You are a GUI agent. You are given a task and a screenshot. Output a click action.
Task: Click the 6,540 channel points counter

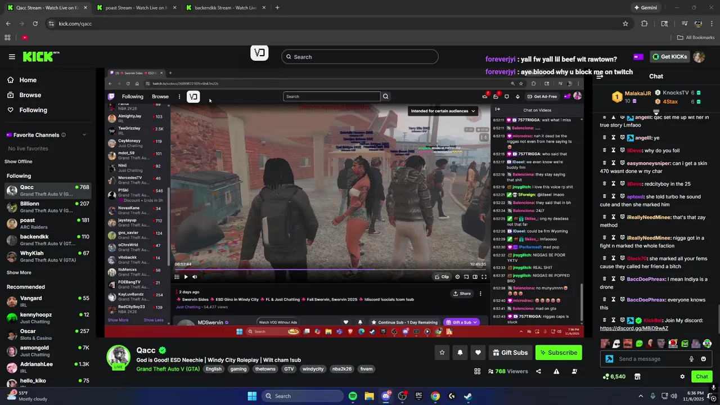[614, 376]
